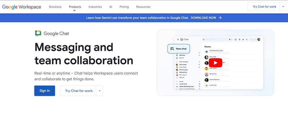Open Lunch Crew row in the Home list
The image size is (288, 113).
(x=232, y=85)
